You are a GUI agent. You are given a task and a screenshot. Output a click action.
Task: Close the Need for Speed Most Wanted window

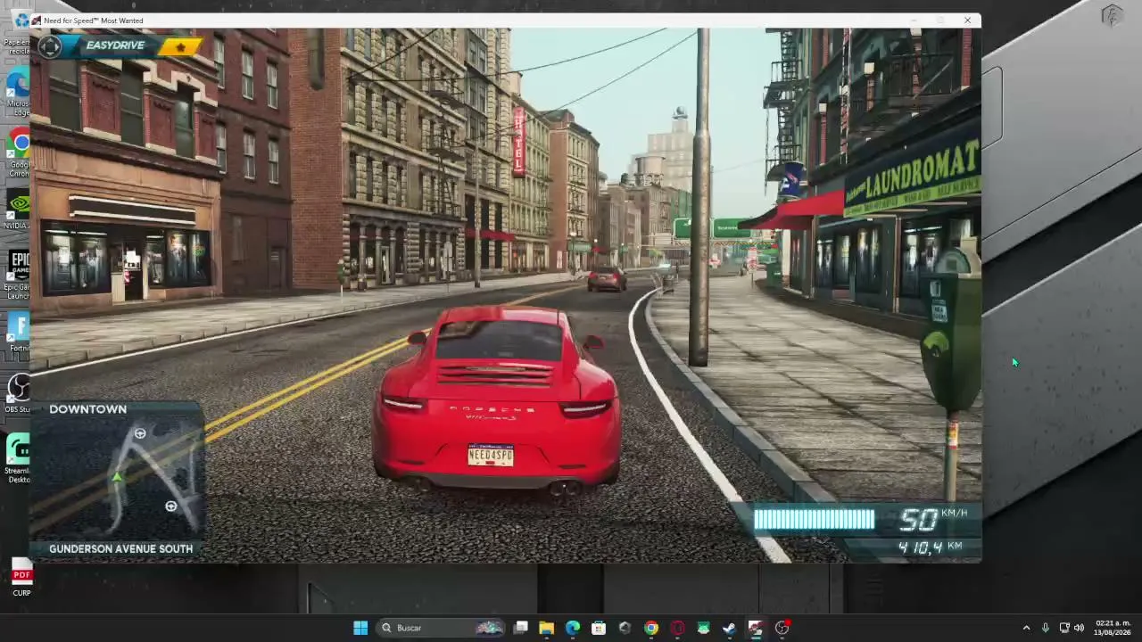[x=967, y=21]
